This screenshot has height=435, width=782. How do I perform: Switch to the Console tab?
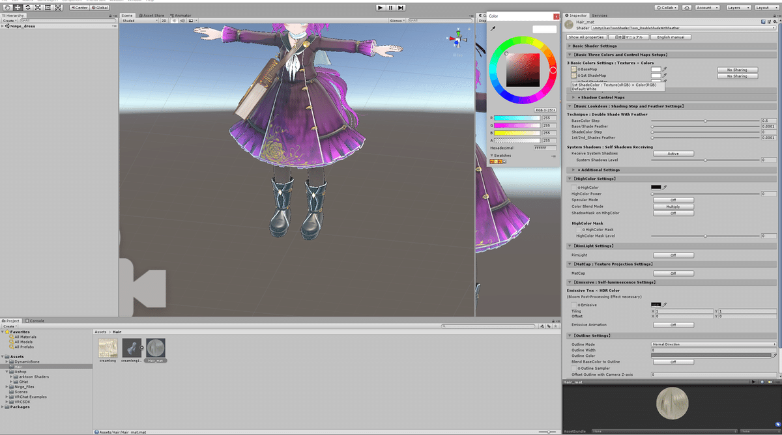[x=36, y=320]
